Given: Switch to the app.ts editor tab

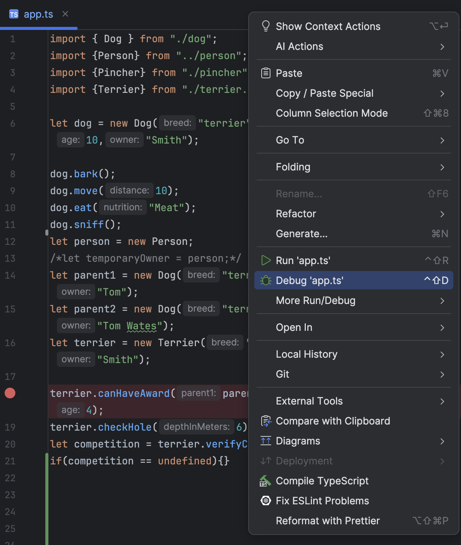Looking at the screenshot, I should [x=38, y=14].
